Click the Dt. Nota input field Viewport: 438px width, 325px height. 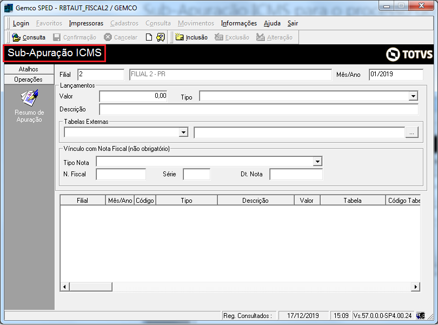click(296, 174)
